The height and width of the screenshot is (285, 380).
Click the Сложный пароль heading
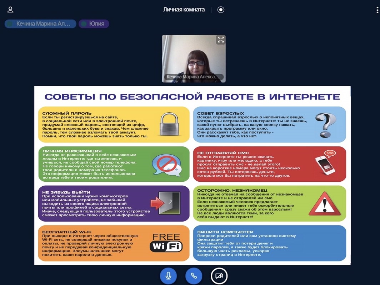[x=67, y=113]
